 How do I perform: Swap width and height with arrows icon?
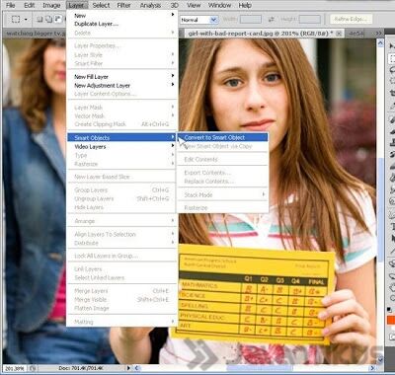(272, 20)
